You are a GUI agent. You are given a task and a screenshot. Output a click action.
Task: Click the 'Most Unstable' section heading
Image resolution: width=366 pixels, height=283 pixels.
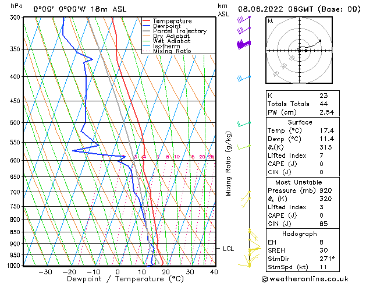point(299,182)
